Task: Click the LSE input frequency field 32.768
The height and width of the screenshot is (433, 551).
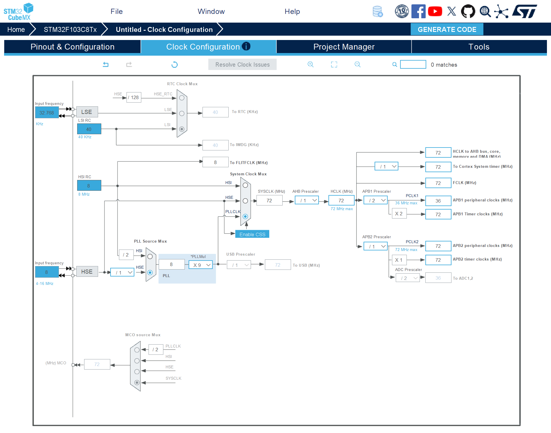Action: pos(47,112)
